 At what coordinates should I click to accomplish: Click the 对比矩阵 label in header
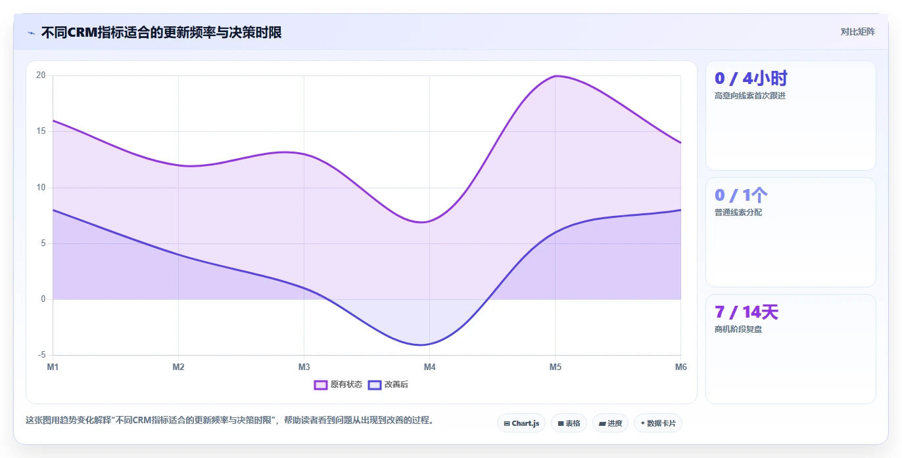click(x=858, y=31)
